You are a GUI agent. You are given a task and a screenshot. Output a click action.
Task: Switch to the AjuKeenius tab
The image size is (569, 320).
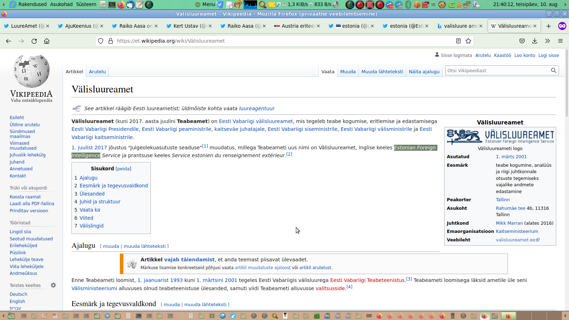tap(80, 26)
